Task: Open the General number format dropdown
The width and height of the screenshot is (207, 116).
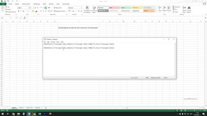Action: 82,8
